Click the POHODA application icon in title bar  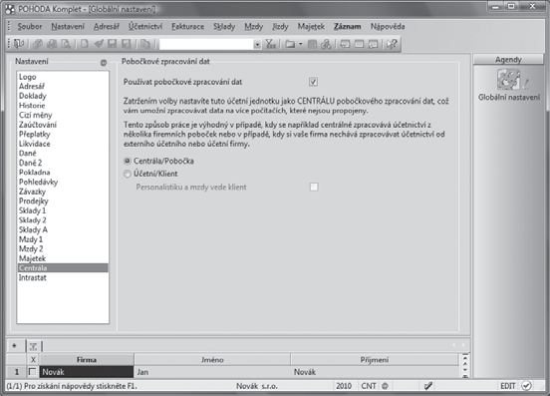[x=10, y=9]
